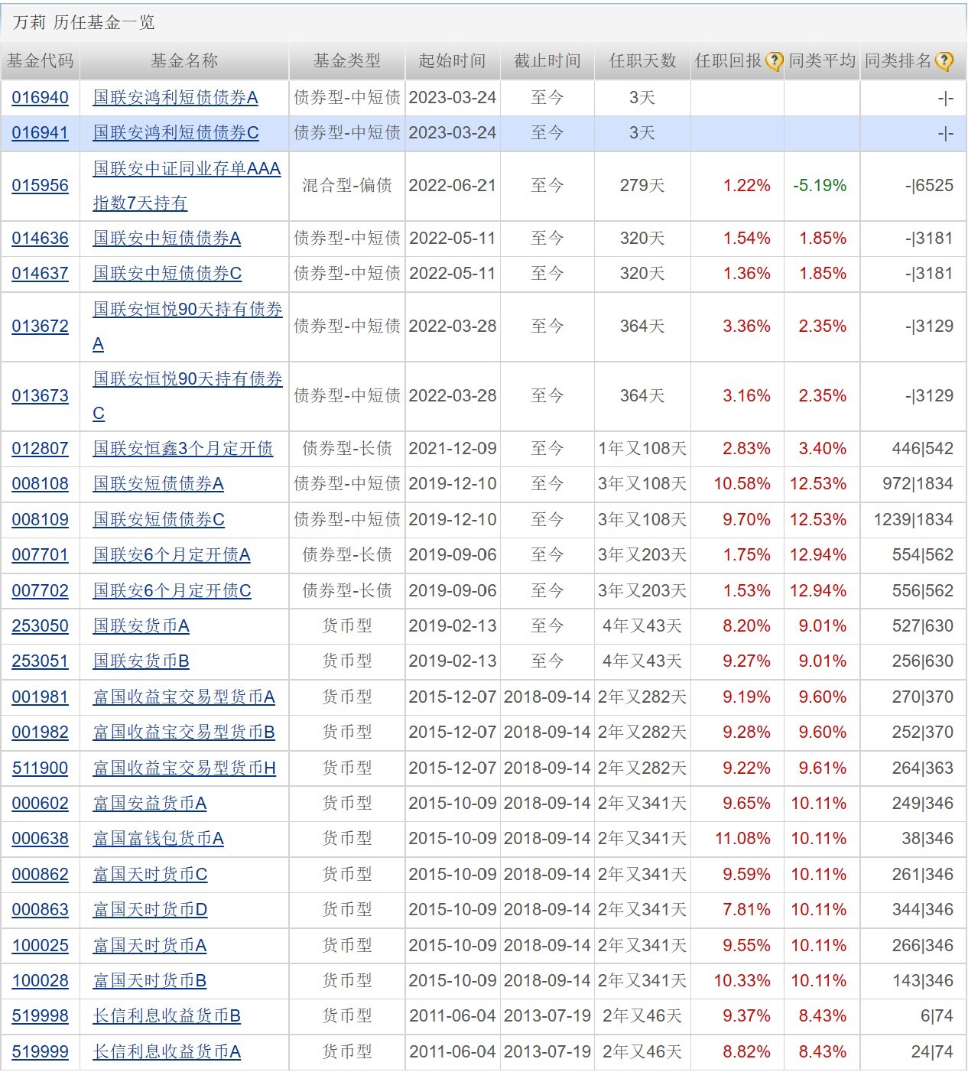Click the 截止时间 column header

click(x=547, y=61)
